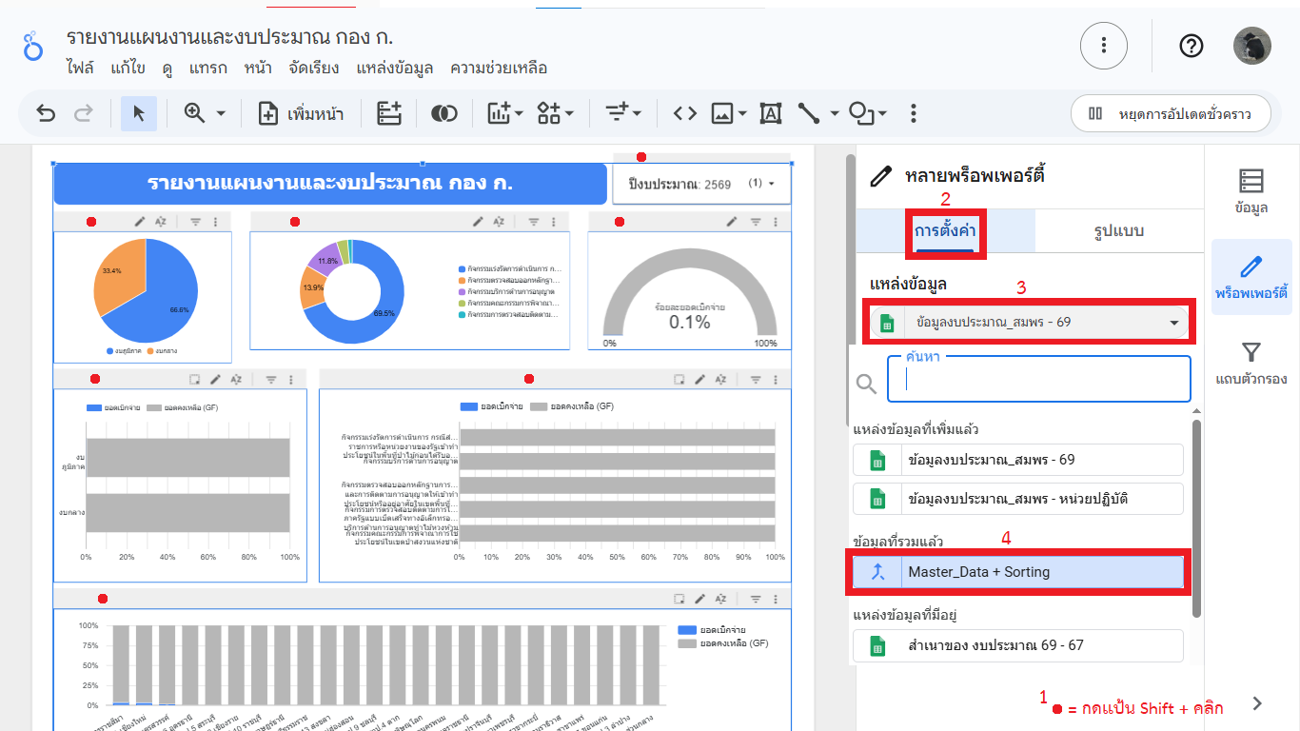Click the เพิ่มหน้า add page button
Viewport: 1300px width, 731px height.
coord(301,114)
